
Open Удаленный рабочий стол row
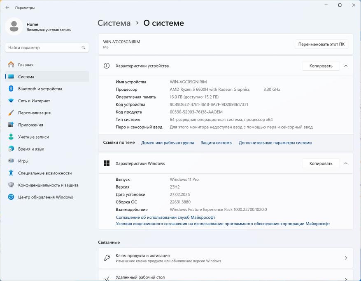click(226, 276)
